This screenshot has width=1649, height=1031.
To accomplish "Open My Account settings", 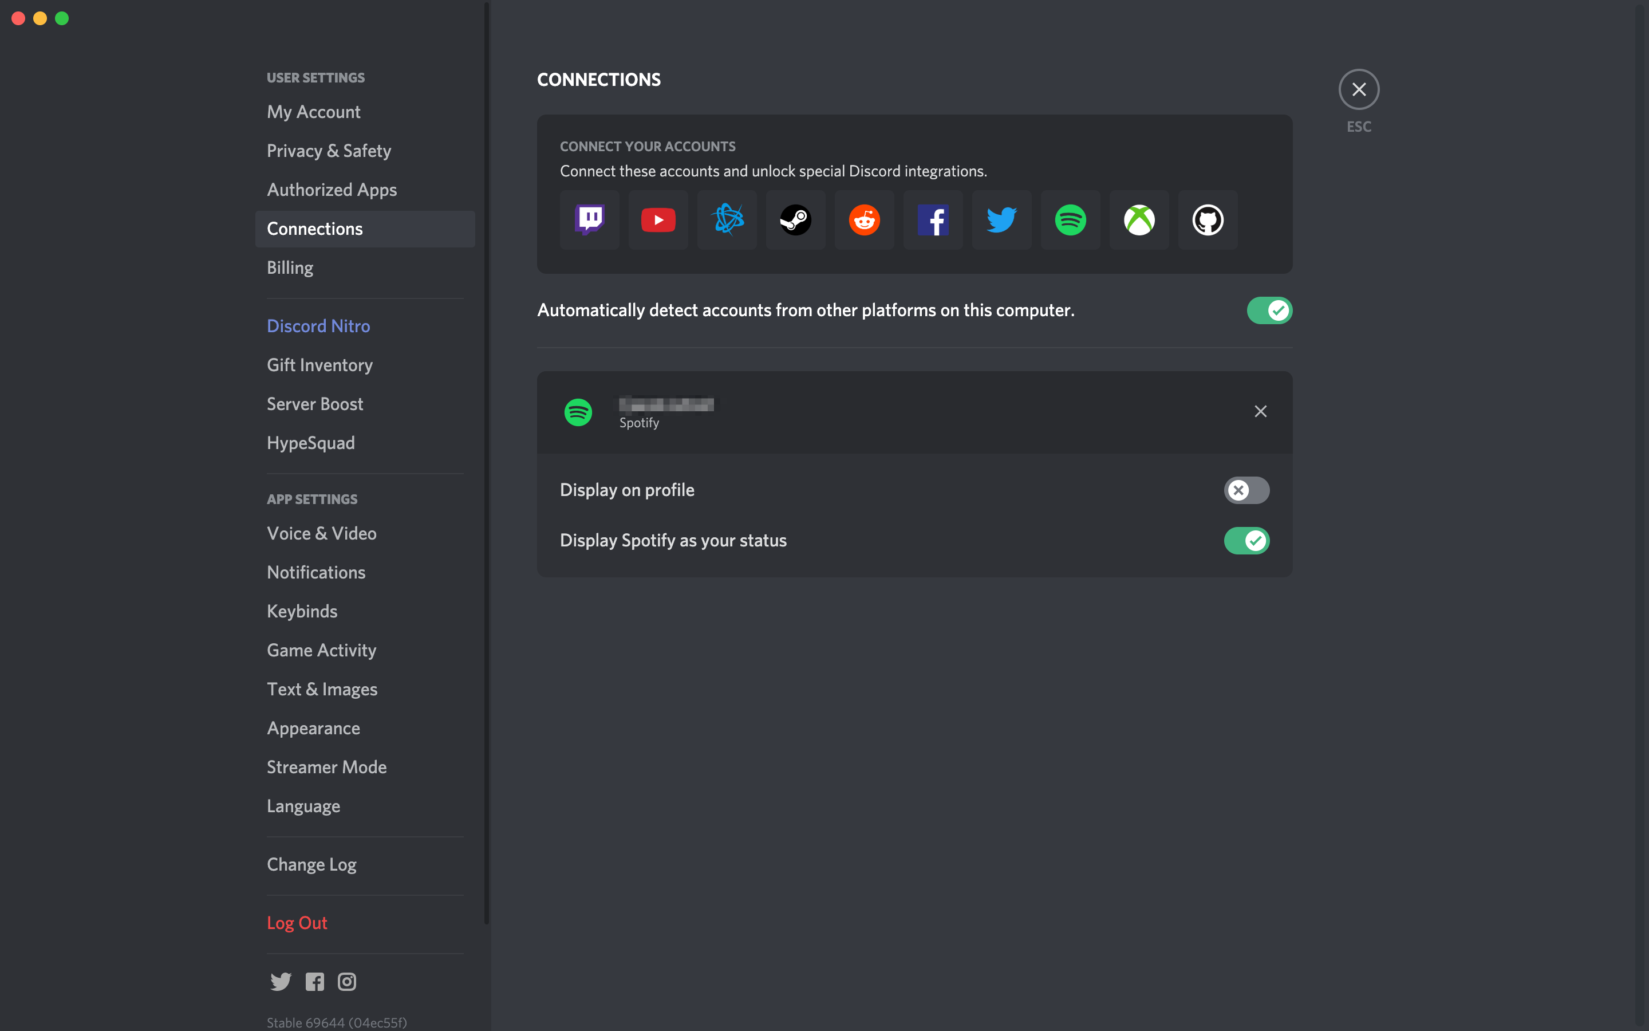I will point(365,112).
